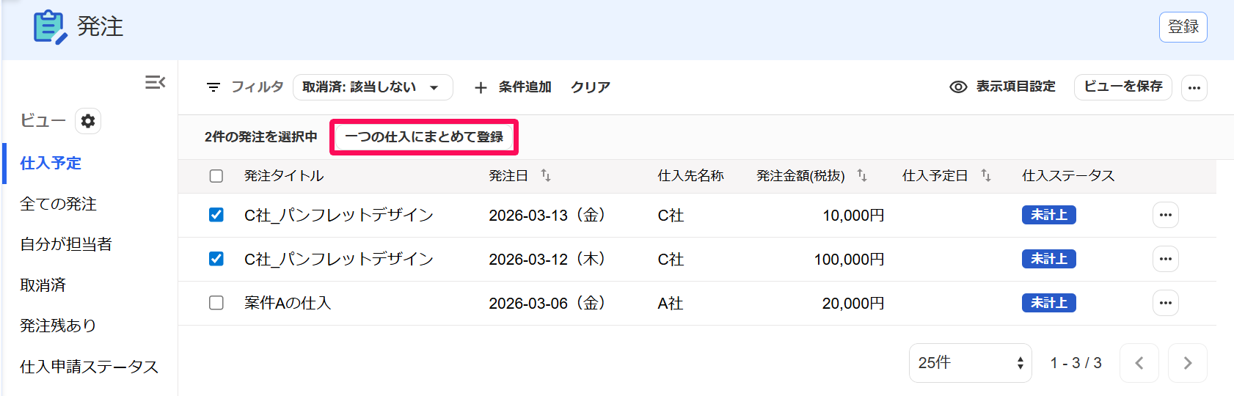Open row menu for 案件Aの仕入

pos(1166,303)
